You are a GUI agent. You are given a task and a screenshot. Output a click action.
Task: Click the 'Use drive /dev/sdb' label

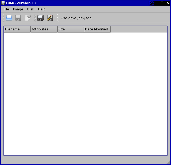coord(76,18)
